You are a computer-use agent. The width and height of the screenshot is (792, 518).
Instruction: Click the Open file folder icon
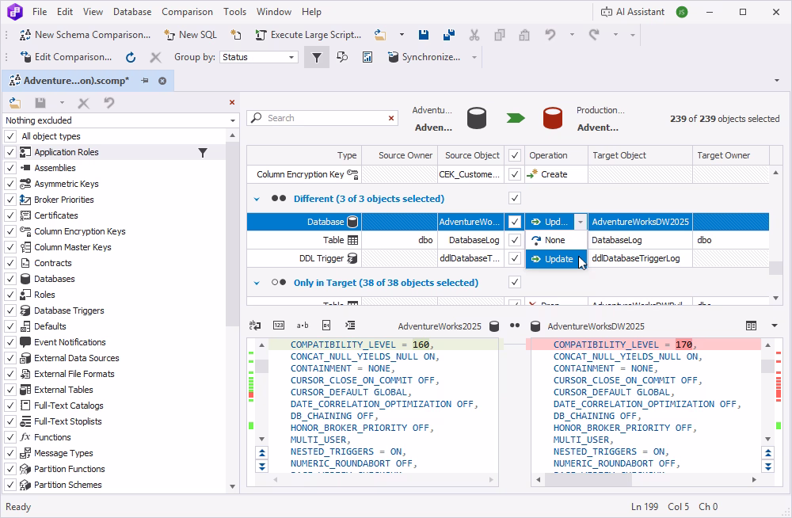(x=380, y=35)
